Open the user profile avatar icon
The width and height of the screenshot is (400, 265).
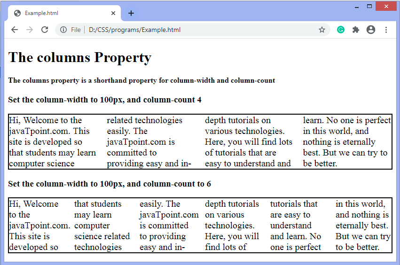[x=371, y=30]
